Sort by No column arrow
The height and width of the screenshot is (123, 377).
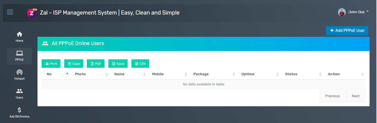coord(67,73)
